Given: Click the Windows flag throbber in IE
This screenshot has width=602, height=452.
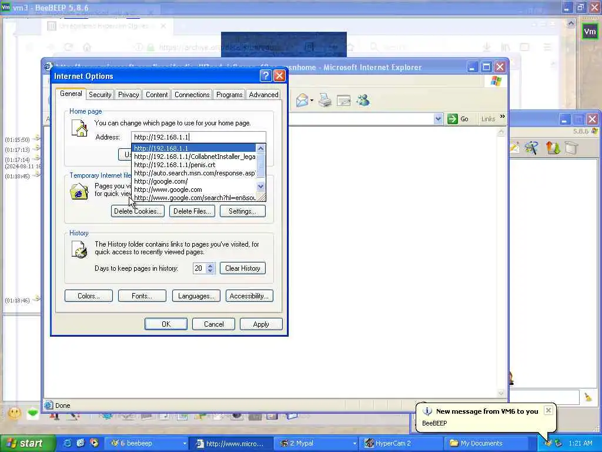Looking at the screenshot, I should (x=496, y=81).
